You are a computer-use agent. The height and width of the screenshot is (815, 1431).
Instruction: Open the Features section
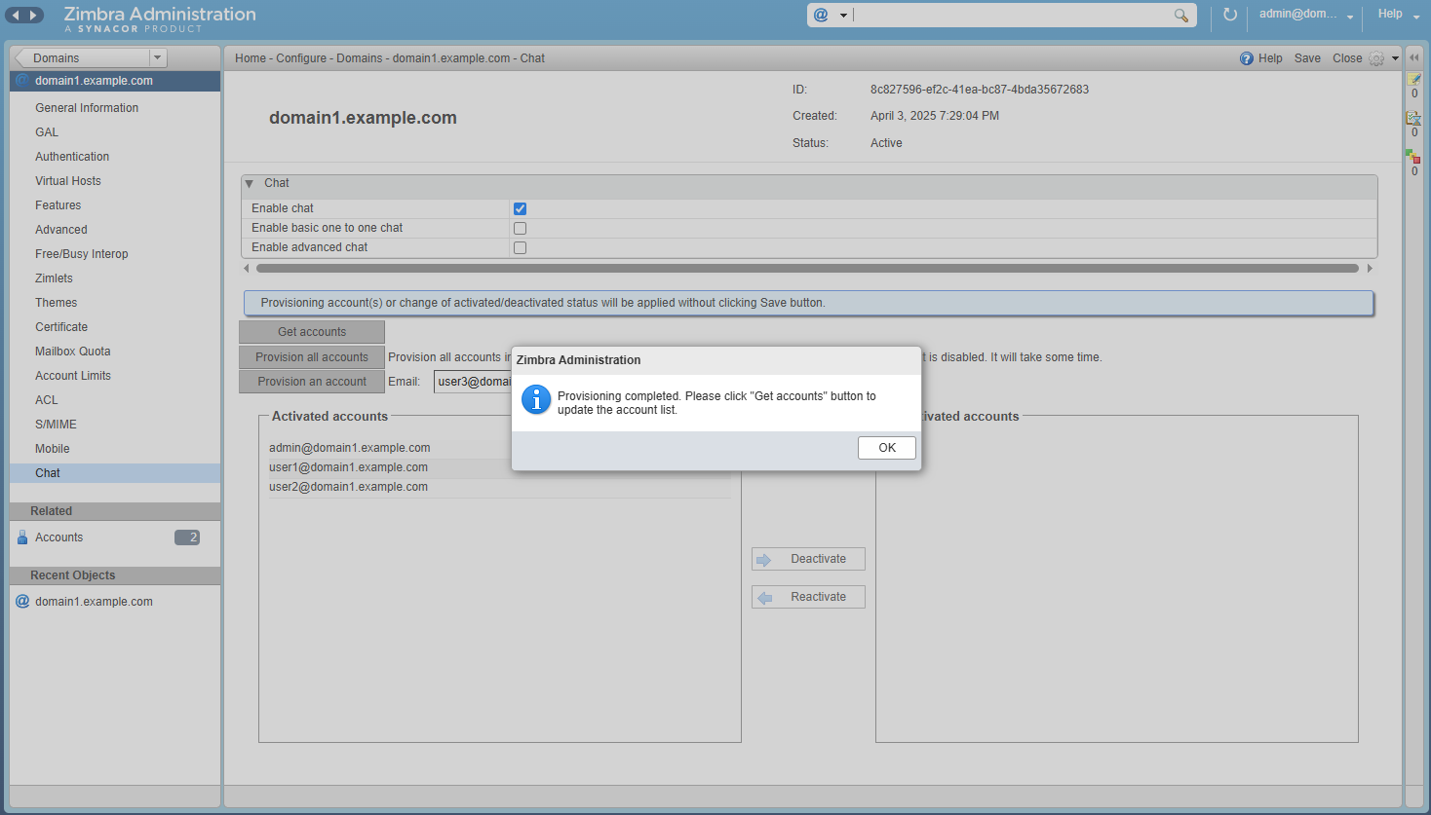(58, 205)
